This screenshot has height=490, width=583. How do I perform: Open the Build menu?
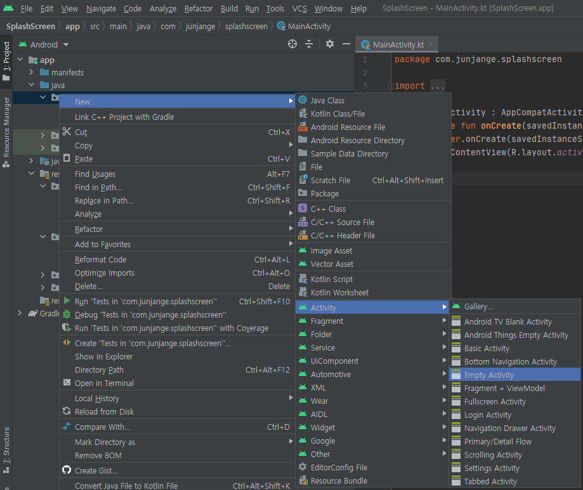pos(229,8)
